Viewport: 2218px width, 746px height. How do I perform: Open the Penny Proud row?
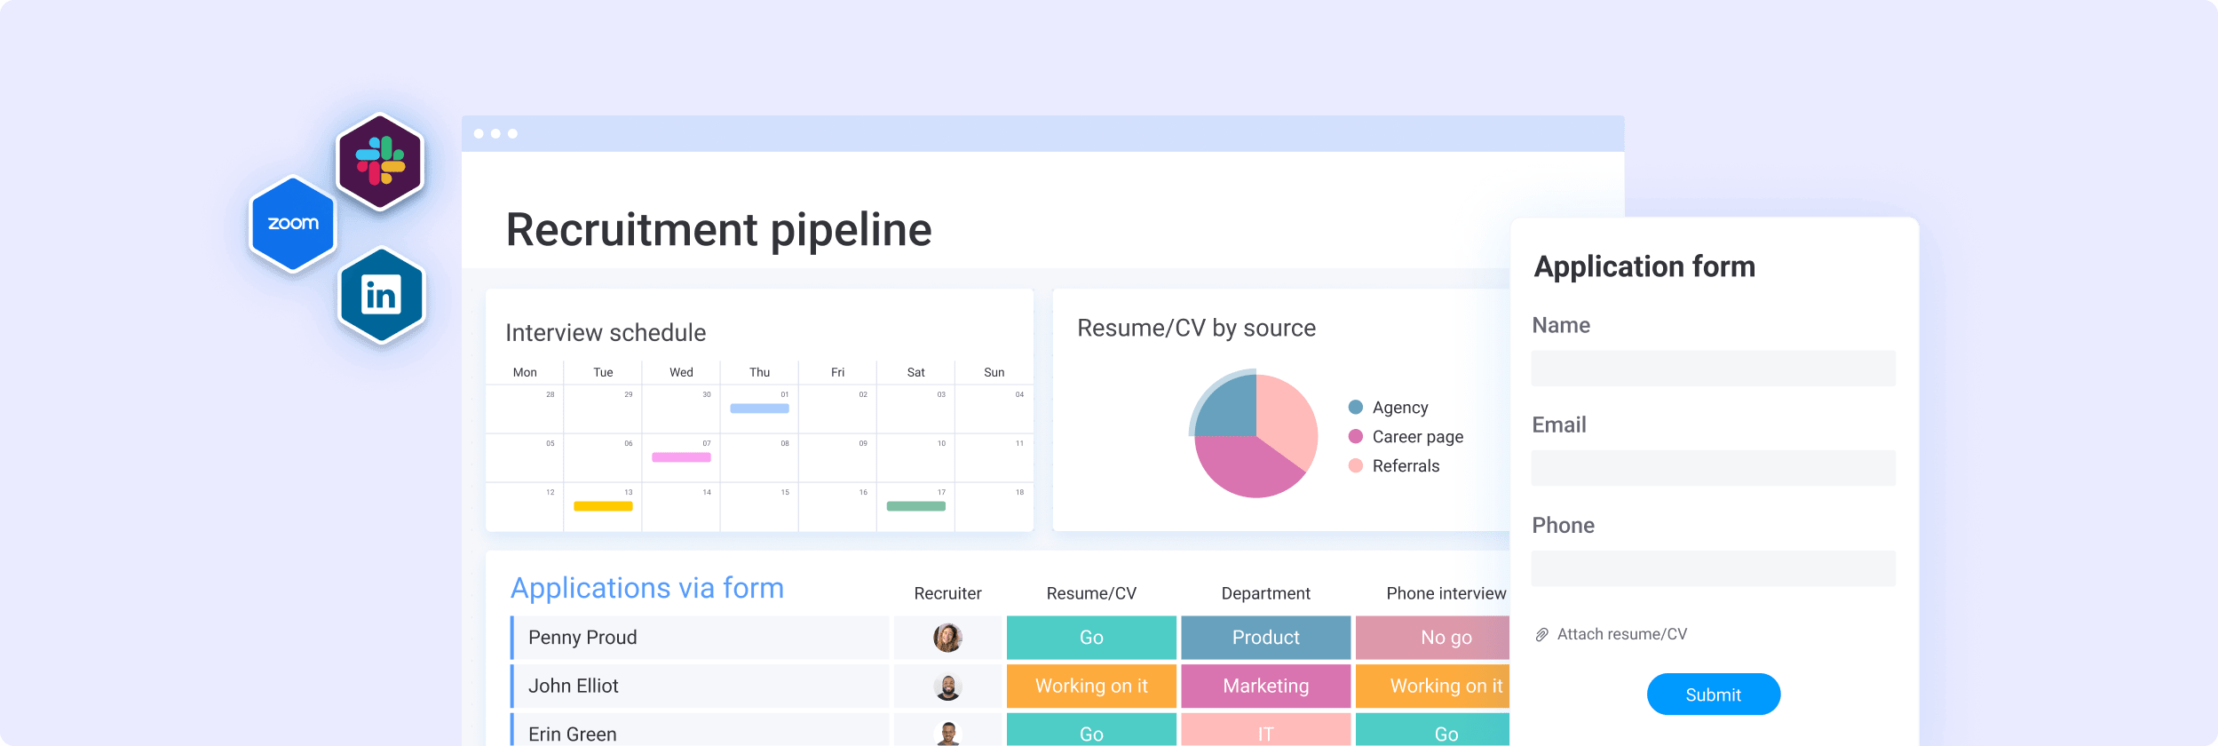coord(700,638)
